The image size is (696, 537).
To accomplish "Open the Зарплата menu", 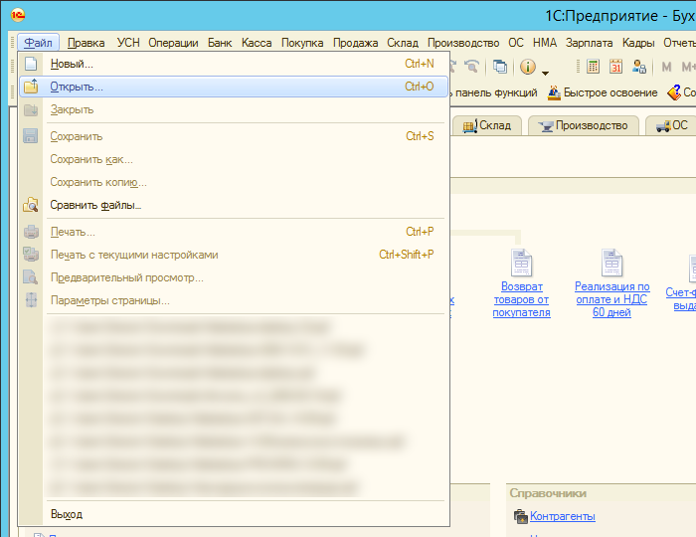I will (589, 43).
